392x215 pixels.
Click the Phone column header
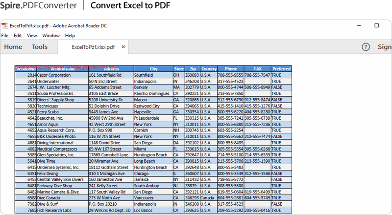tap(231, 69)
